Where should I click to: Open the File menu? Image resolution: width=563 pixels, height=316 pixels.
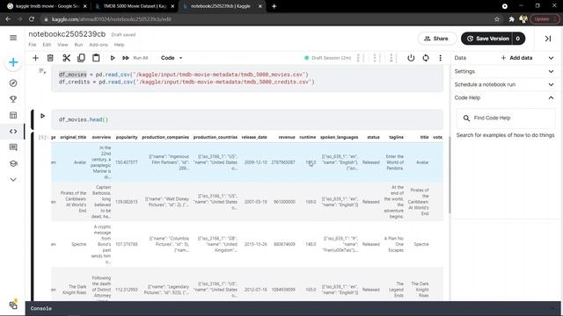coord(33,45)
